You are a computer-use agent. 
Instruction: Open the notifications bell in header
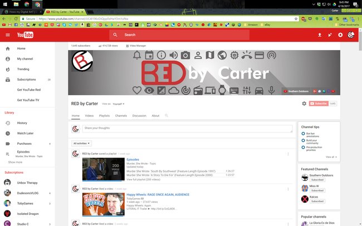(x=340, y=35)
